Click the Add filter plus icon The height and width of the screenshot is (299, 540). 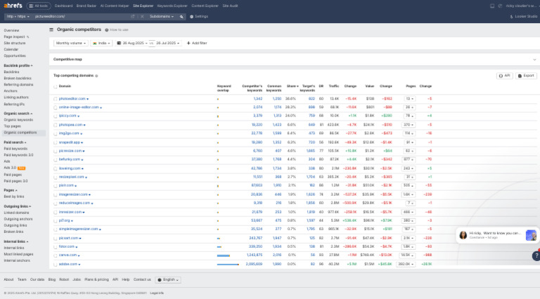tap(188, 43)
